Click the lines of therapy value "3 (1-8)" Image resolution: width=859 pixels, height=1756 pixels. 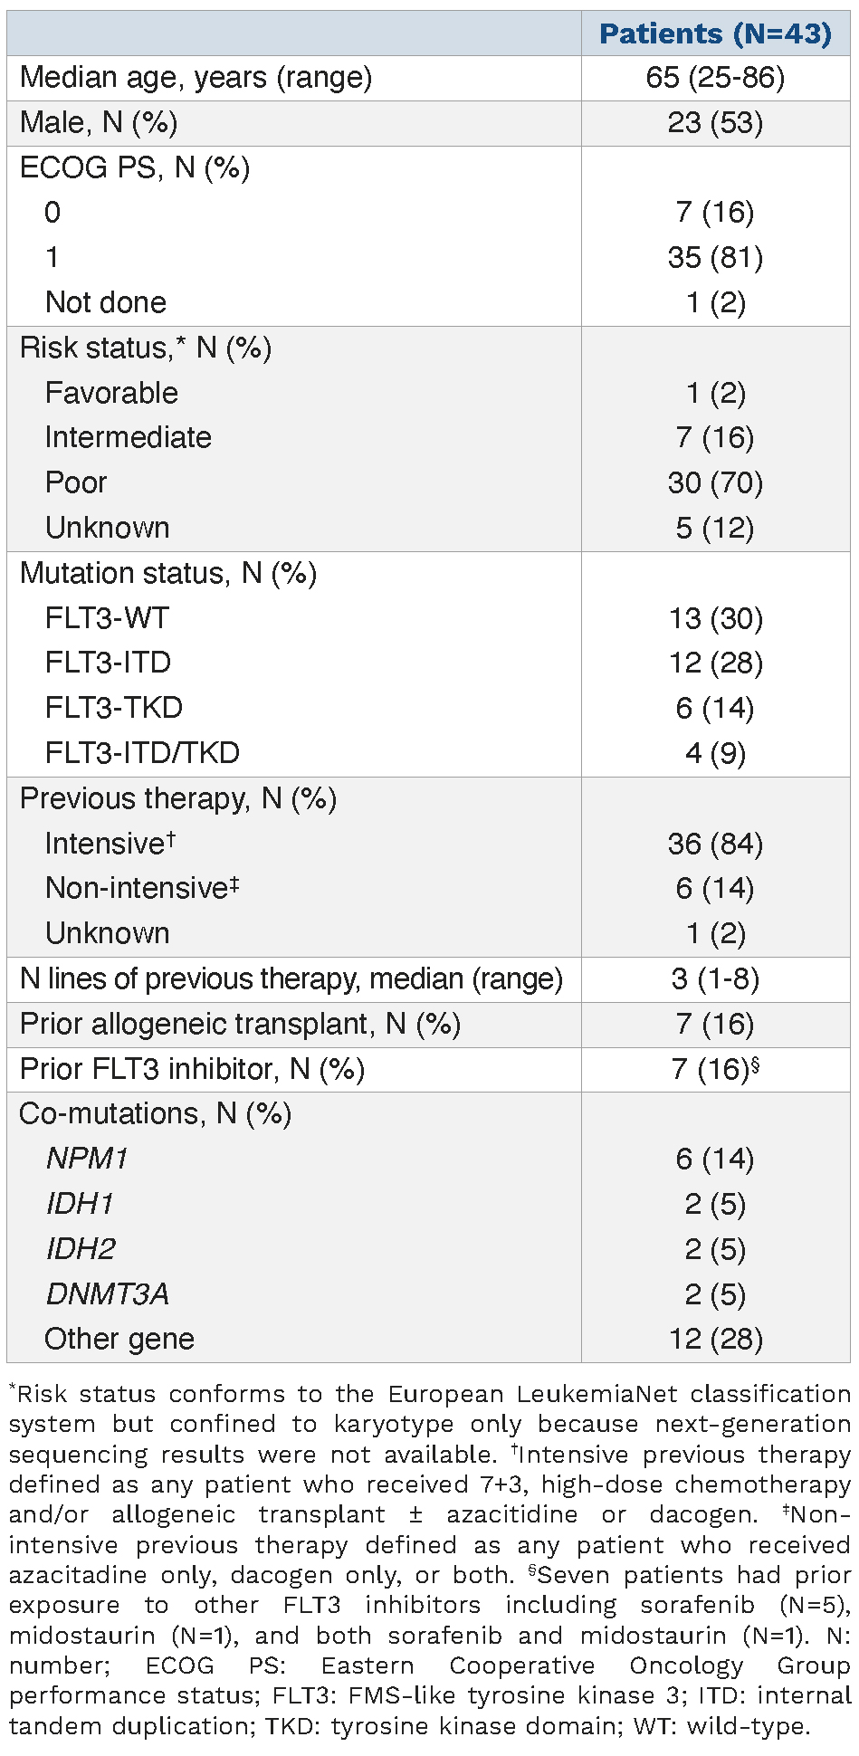tap(715, 978)
